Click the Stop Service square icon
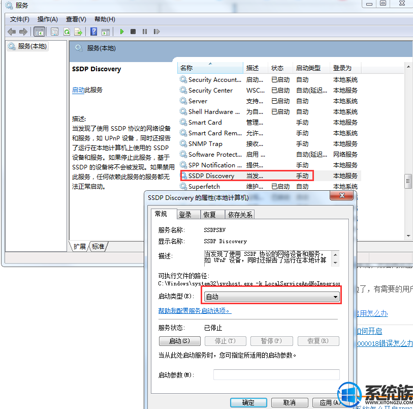The width and height of the screenshot is (413, 409). coord(133,32)
